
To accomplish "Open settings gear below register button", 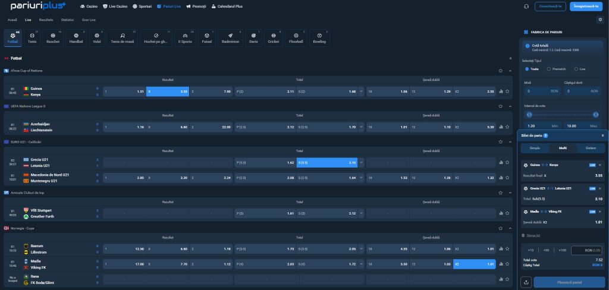I will tap(600, 20).
